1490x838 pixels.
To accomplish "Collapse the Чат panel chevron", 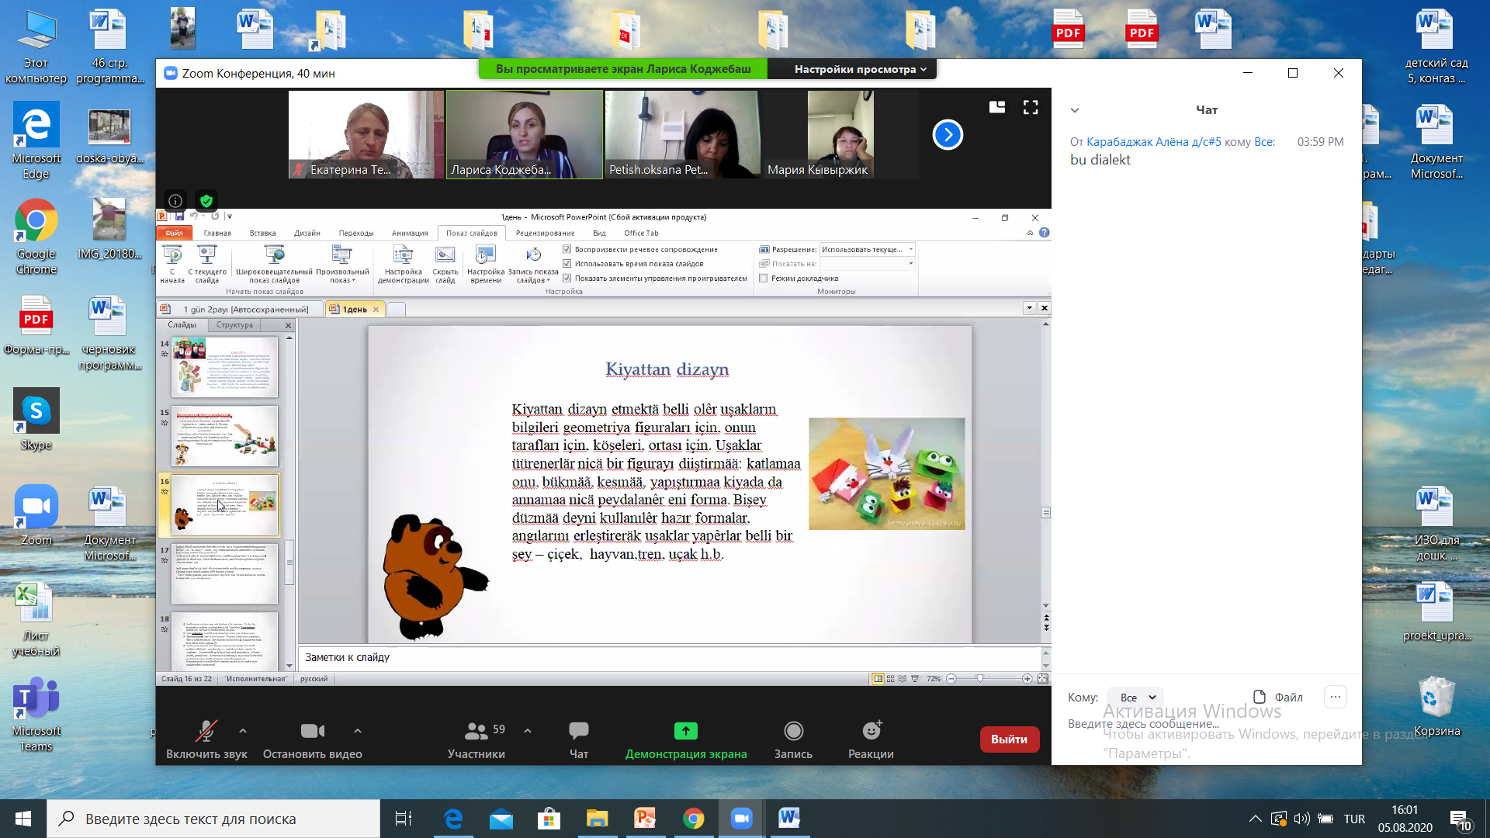I will [x=1075, y=110].
